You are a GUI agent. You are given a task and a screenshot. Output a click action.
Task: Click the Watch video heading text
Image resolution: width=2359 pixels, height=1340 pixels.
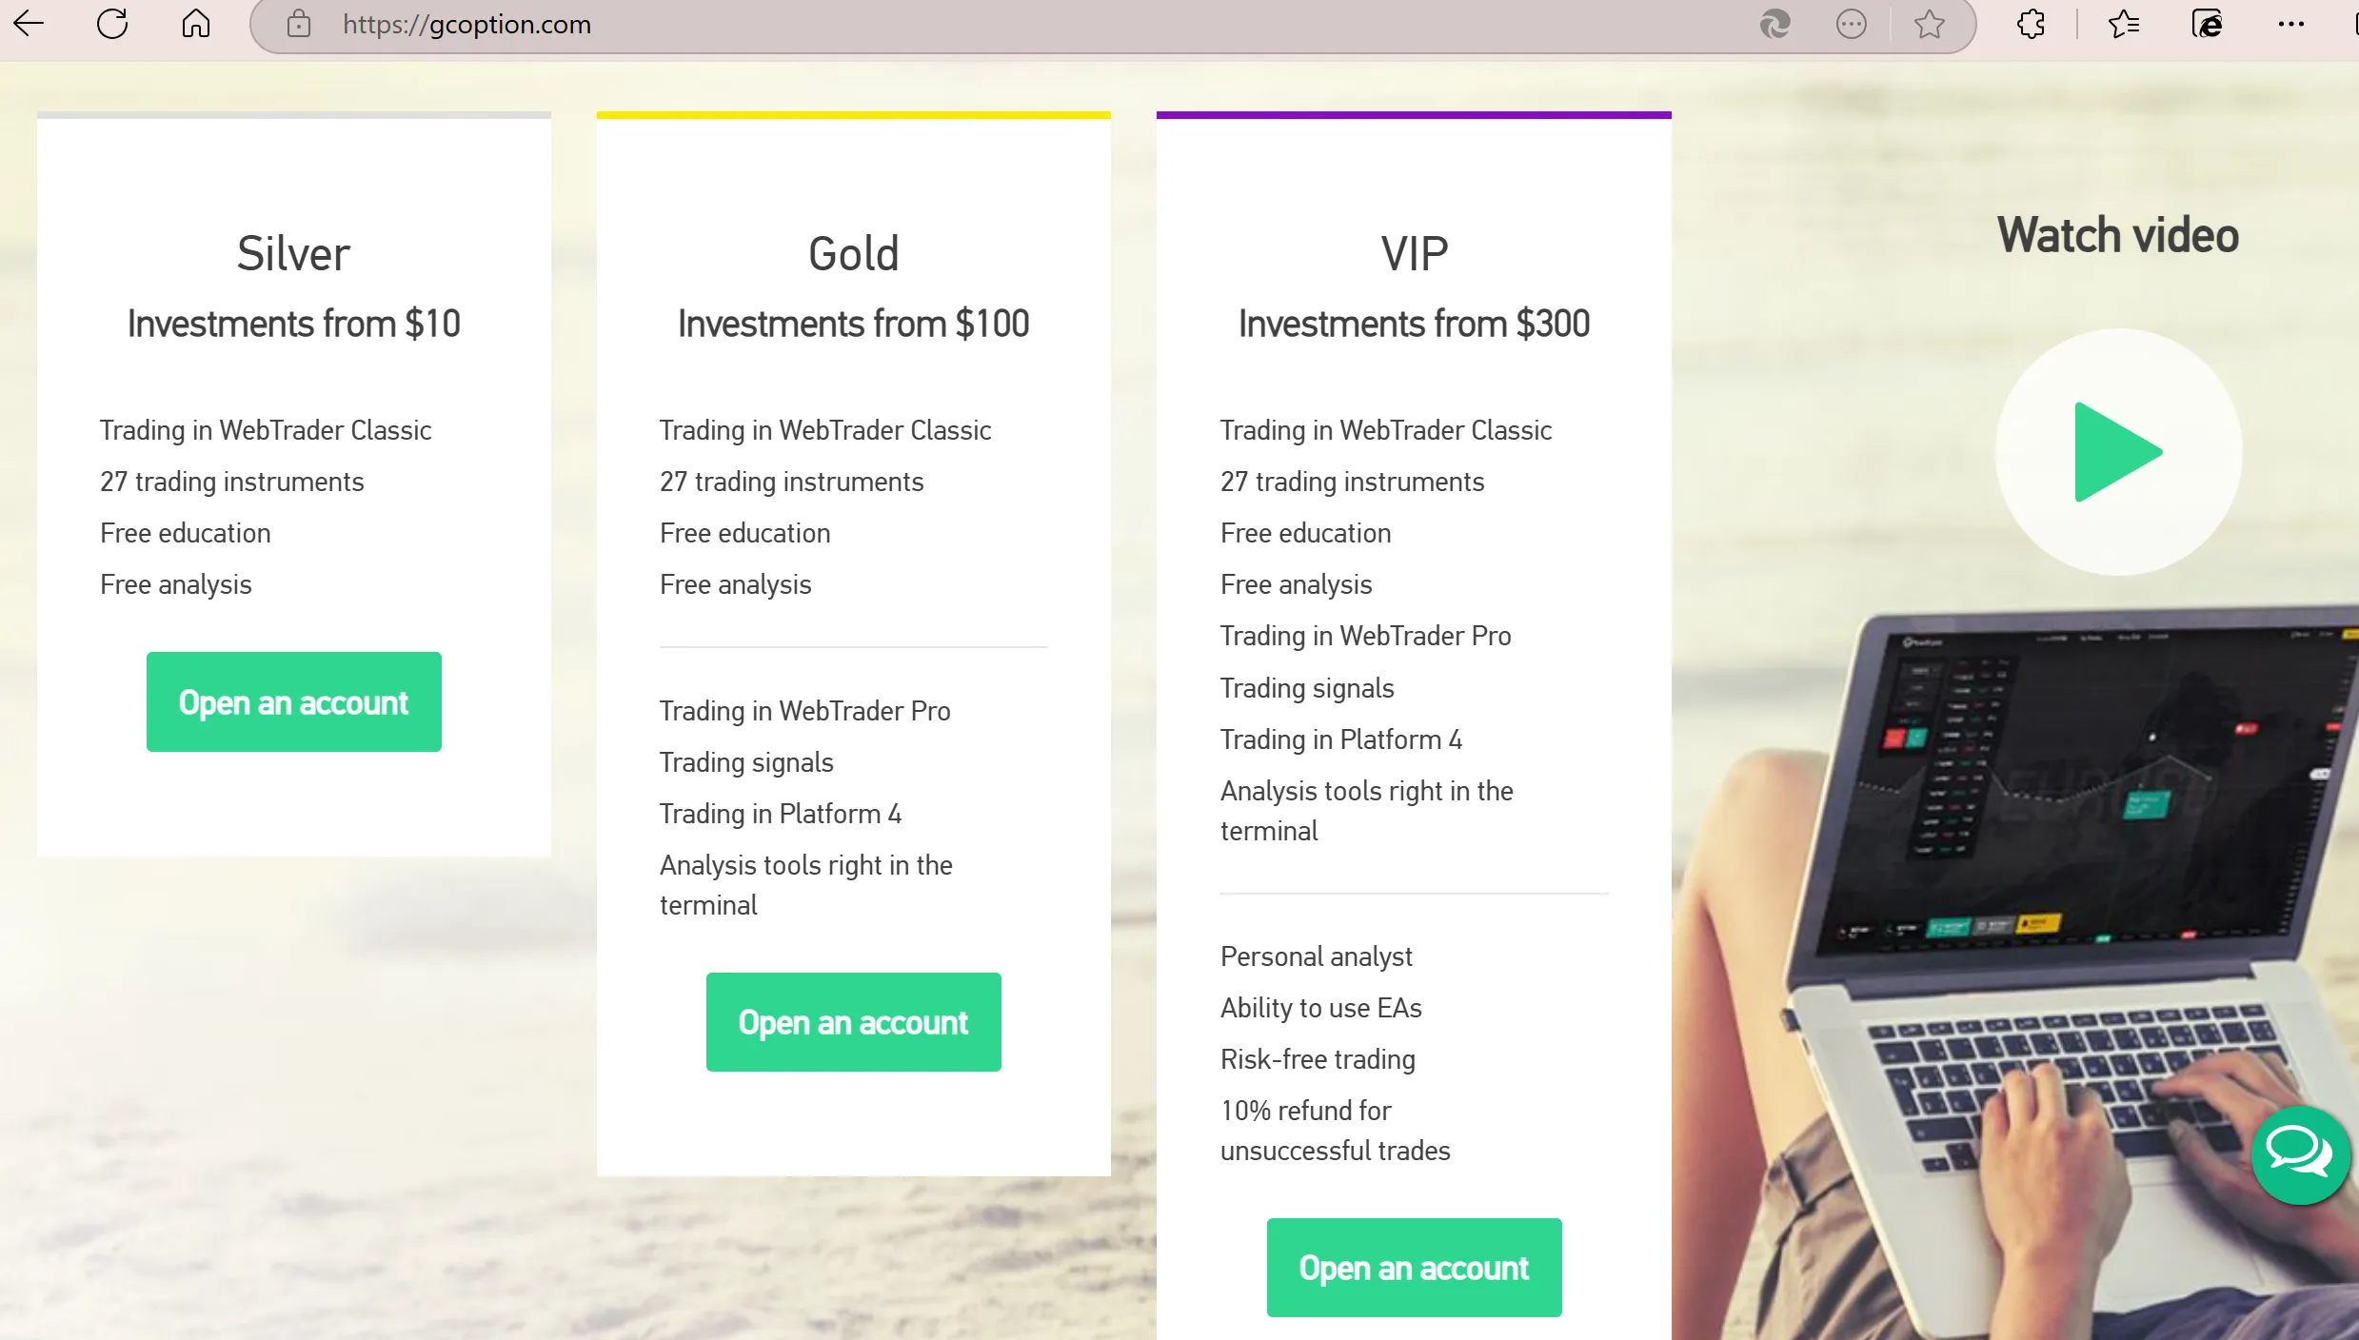pos(2118,235)
